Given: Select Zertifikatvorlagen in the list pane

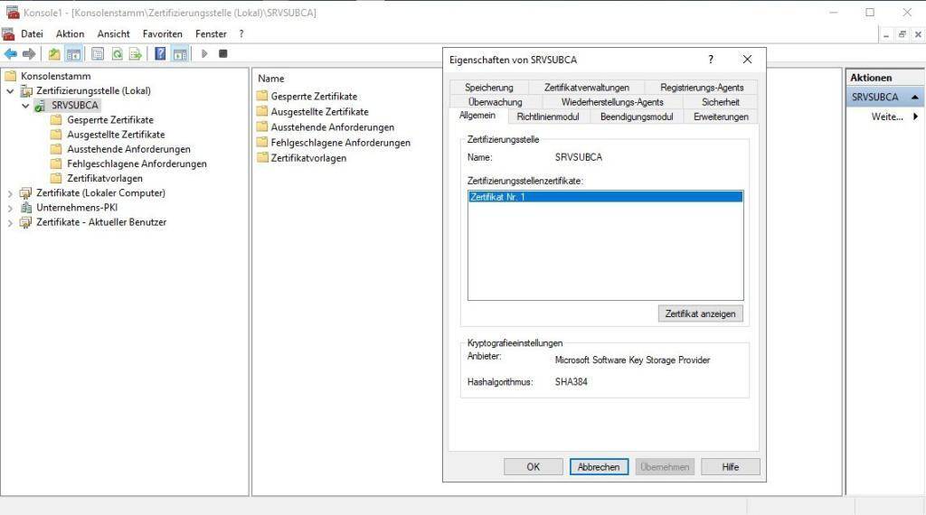Looking at the screenshot, I should tap(309, 158).
